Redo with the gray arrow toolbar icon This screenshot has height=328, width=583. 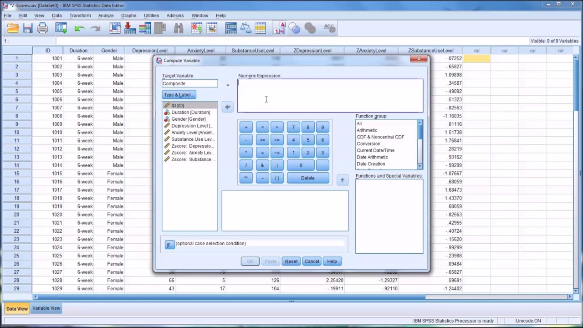[x=95, y=28]
